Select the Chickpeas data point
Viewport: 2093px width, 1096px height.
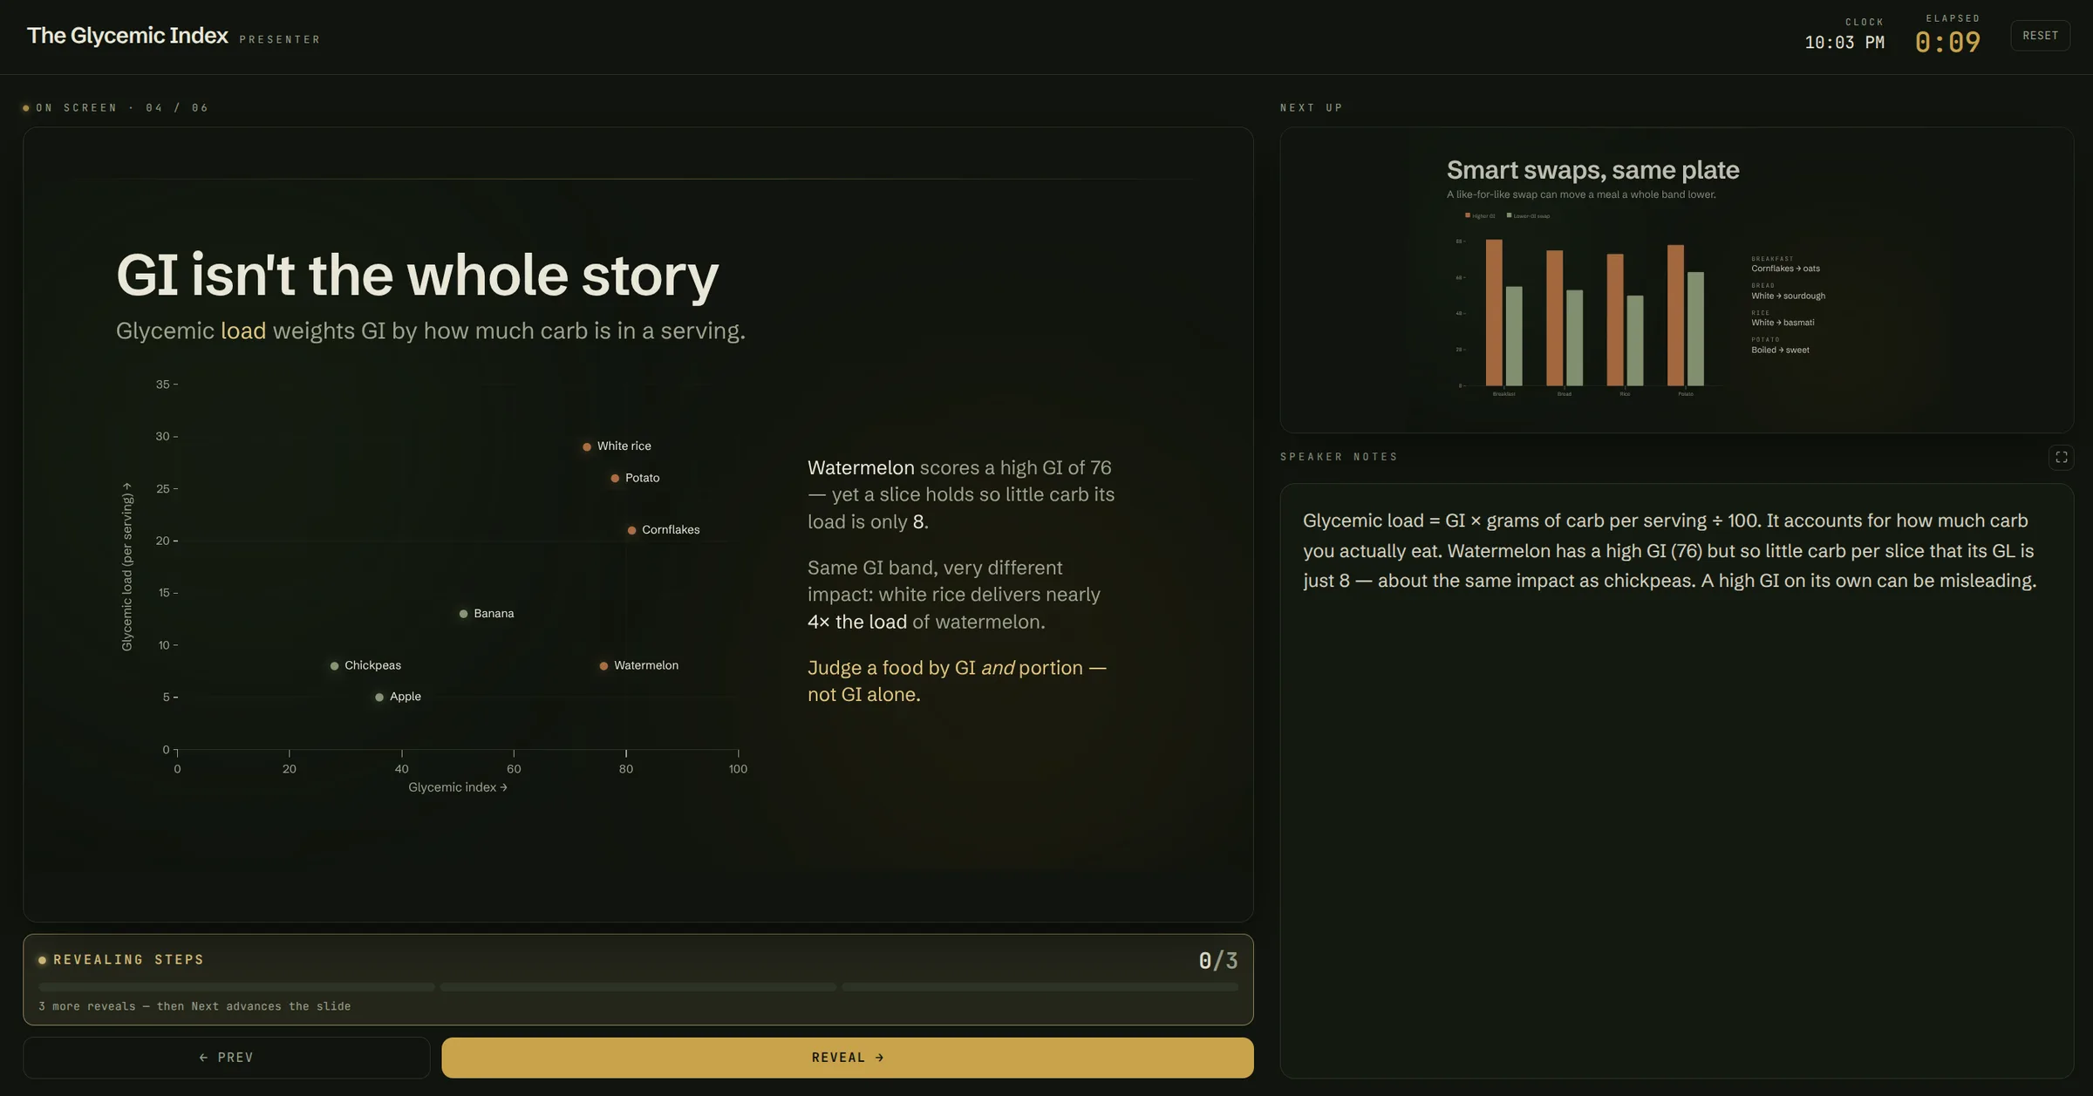tap(334, 666)
